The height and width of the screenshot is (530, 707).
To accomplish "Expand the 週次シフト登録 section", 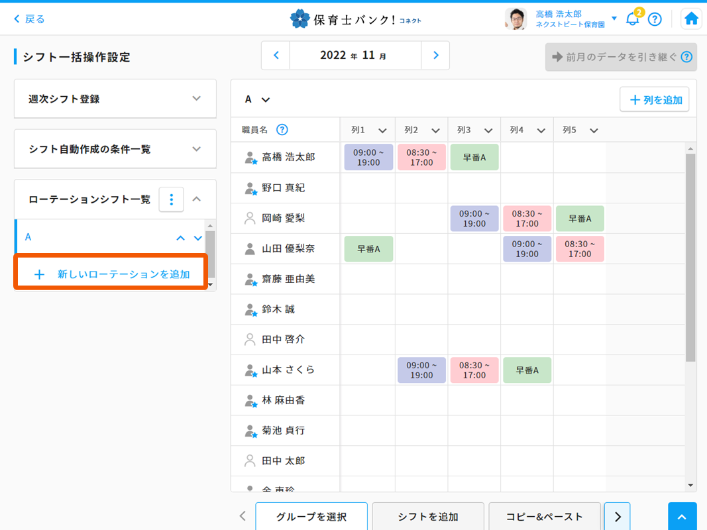I will [196, 99].
